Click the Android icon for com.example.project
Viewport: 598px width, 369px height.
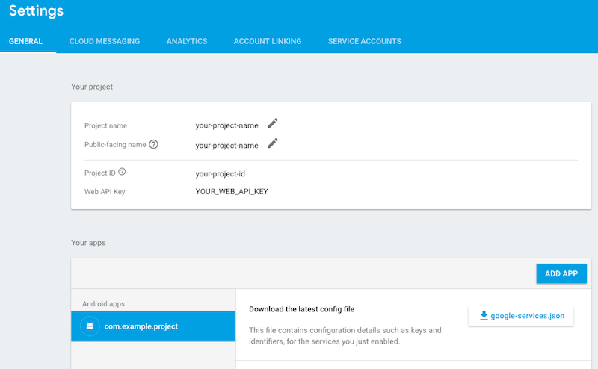(90, 326)
